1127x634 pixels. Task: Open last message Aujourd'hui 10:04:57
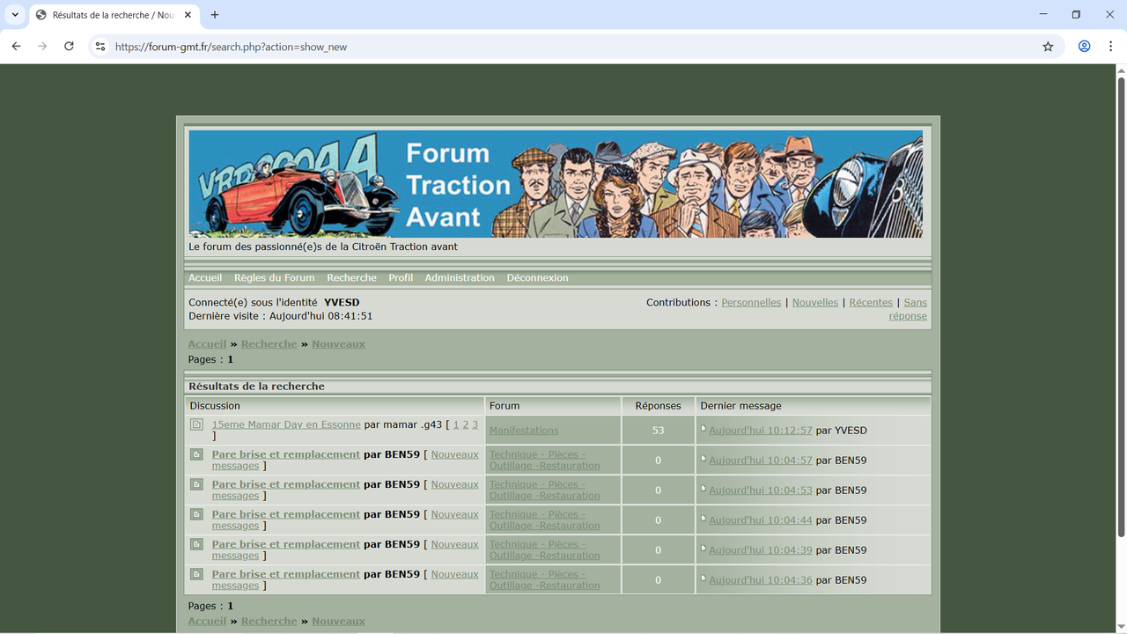761,461
